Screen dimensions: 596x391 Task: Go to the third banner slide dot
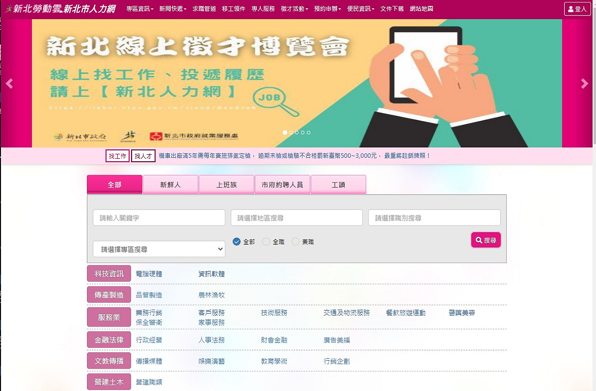(x=297, y=132)
